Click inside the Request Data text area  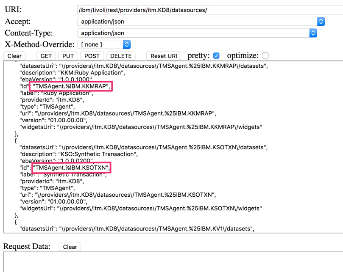point(173,262)
